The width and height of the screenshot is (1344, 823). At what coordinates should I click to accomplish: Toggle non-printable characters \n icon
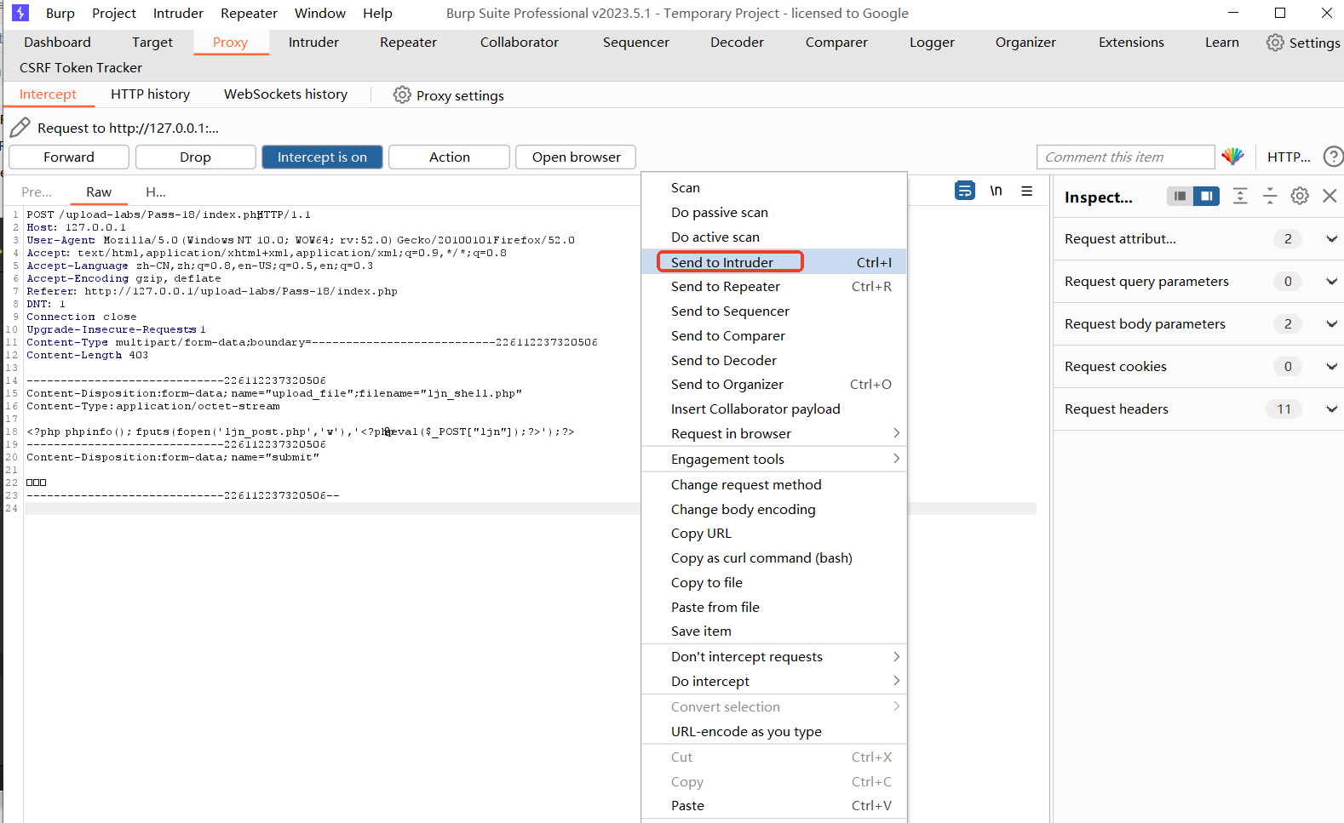point(996,191)
